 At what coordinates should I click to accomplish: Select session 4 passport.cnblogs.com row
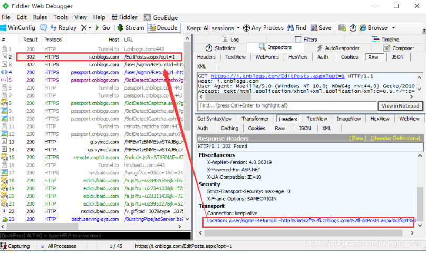coord(92,72)
